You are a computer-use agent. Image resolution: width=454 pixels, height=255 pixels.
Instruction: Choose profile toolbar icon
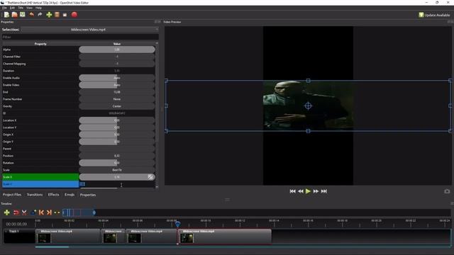(57, 14)
